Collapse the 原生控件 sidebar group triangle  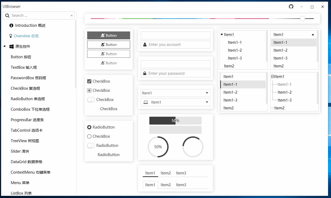click(x=4, y=46)
